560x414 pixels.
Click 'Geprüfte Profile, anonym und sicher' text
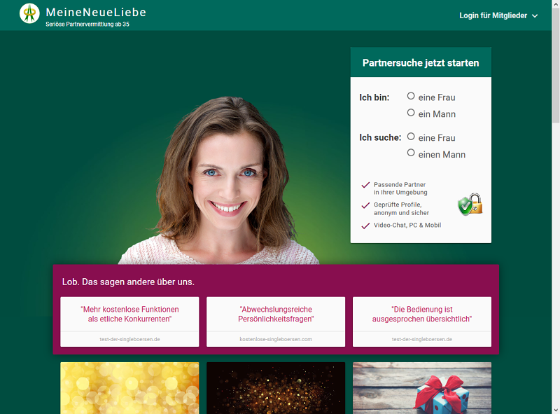coord(401,209)
